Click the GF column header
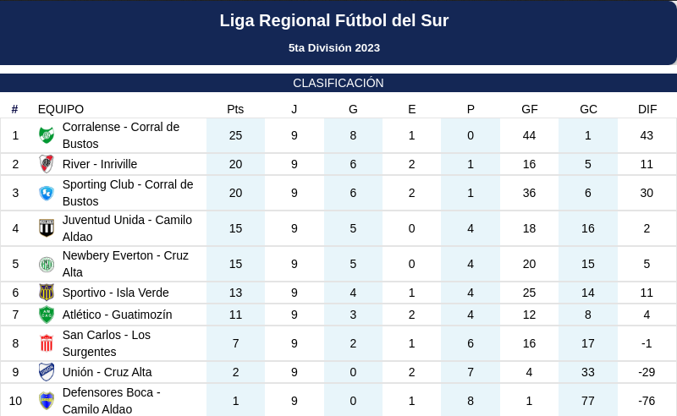This screenshot has height=416, width=677. [x=530, y=109]
